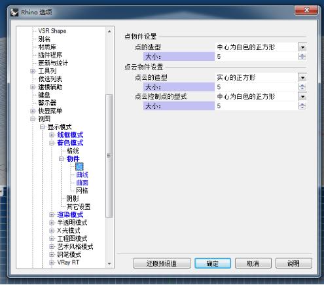The image size is (324, 285).
Task: Select VSR Shape in the tree
Action: click(x=52, y=31)
